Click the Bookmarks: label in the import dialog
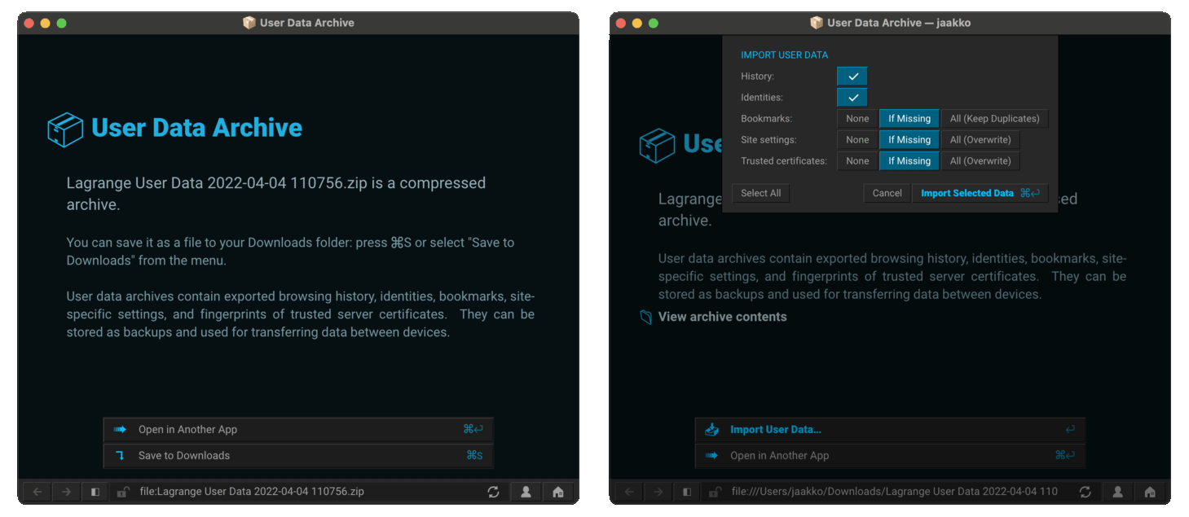 [x=766, y=119]
